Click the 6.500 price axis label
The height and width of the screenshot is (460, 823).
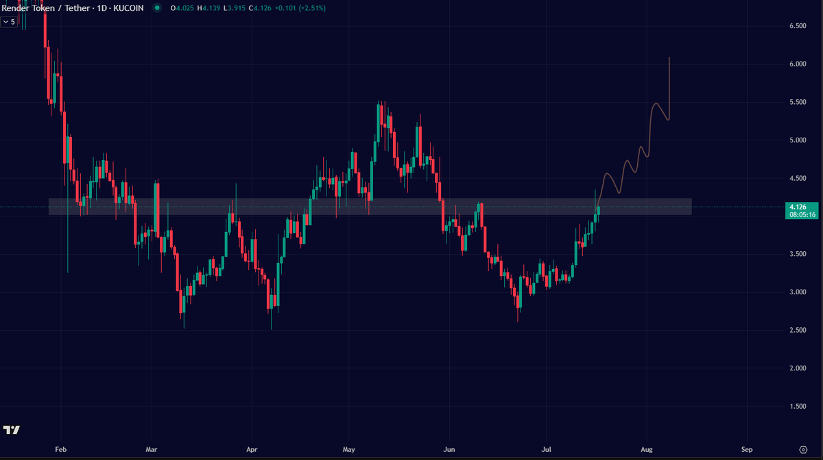click(x=797, y=26)
